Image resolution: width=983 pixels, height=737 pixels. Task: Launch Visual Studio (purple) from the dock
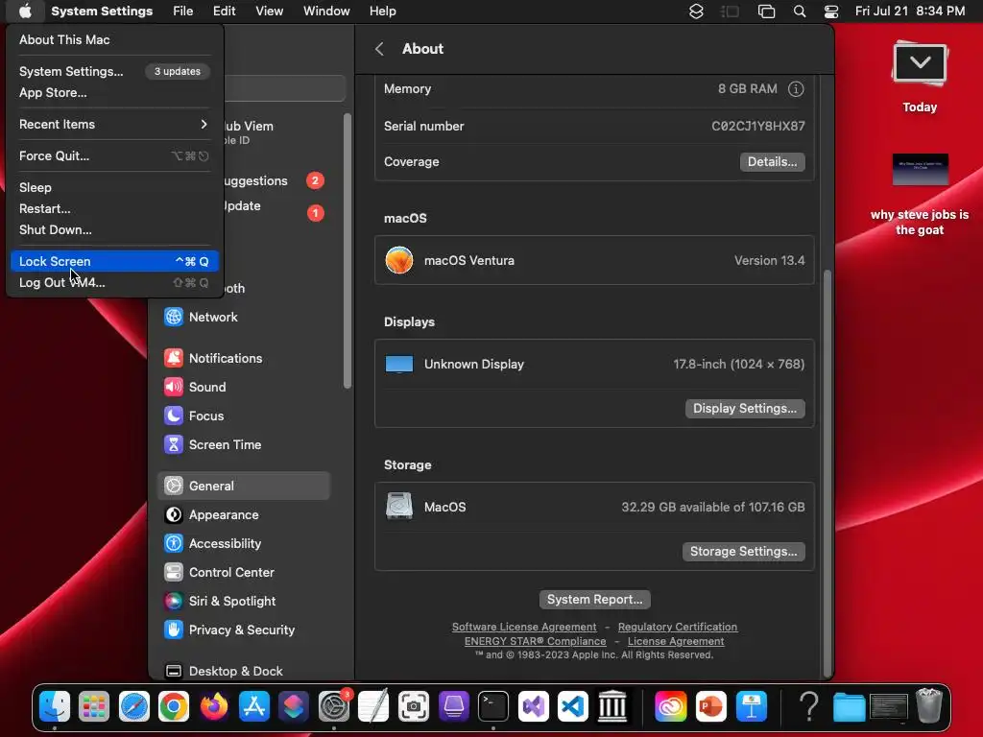[x=533, y=706]
